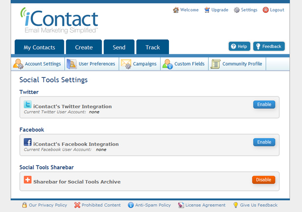Viewport: 302px width, 212px height.
Task: Click the Twitter bird icon
Action: (27, 104)
